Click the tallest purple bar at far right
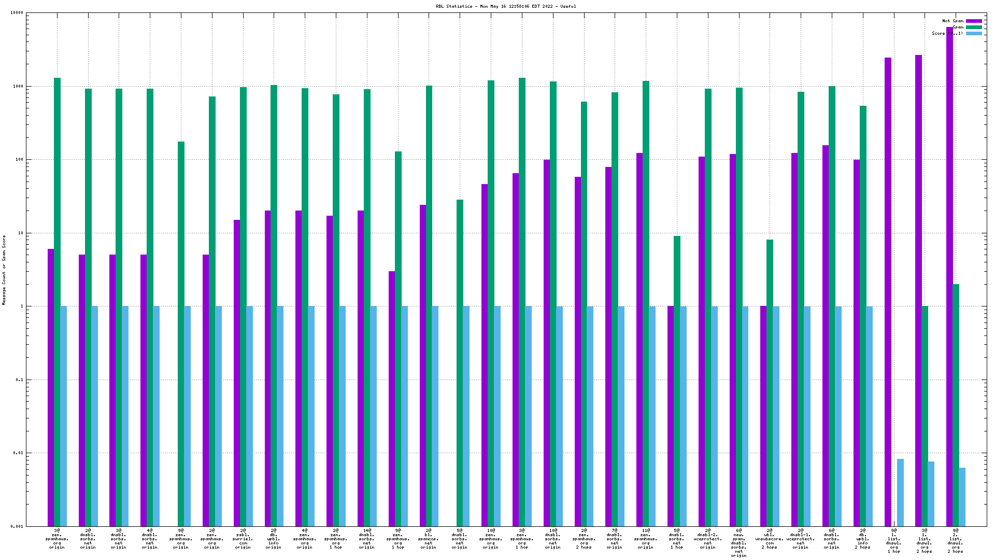Image resolution: width=995 pixels, height=560 pixels. click(x=949, y=259)
